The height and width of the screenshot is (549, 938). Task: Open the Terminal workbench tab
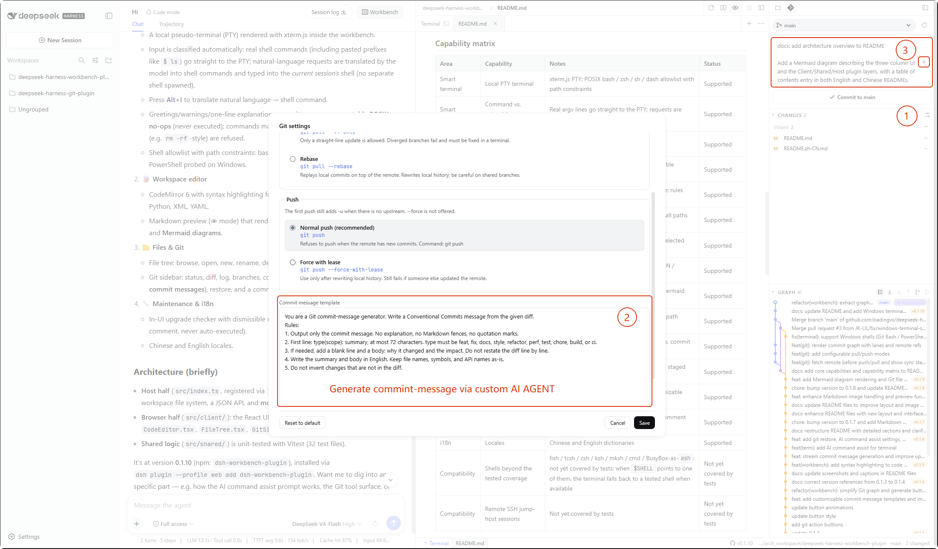(x=435, y=23)
